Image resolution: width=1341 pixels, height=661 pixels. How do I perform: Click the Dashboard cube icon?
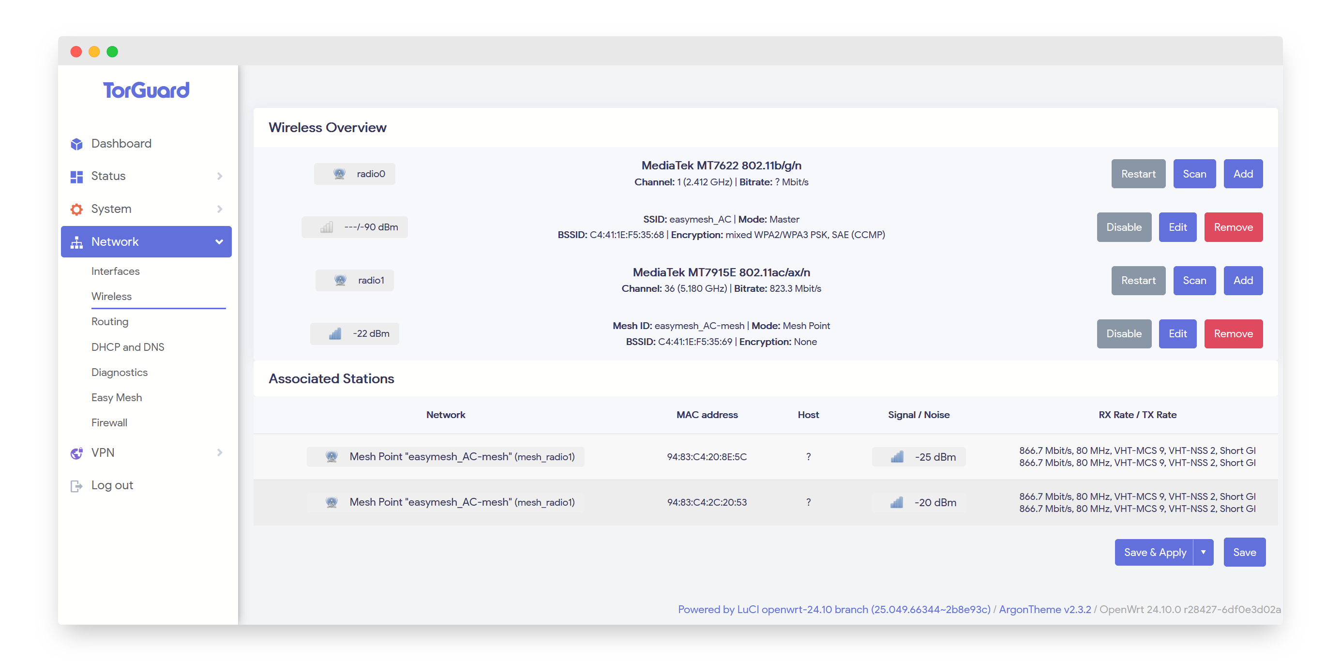click(x=76, y=144)
